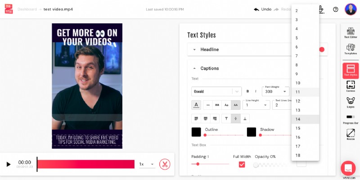Click the caption text on video
The image size is (360, 180).
coord(87,140)
